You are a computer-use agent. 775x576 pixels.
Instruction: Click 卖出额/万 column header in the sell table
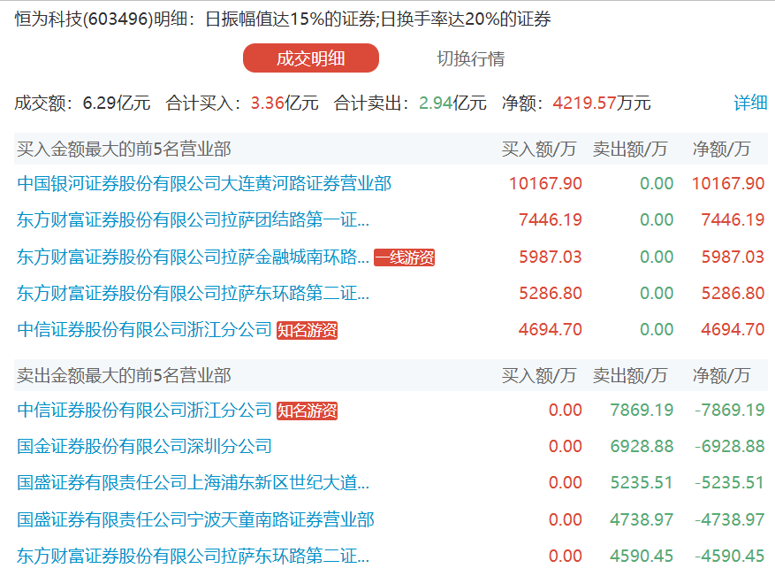[x=630, y=375]
